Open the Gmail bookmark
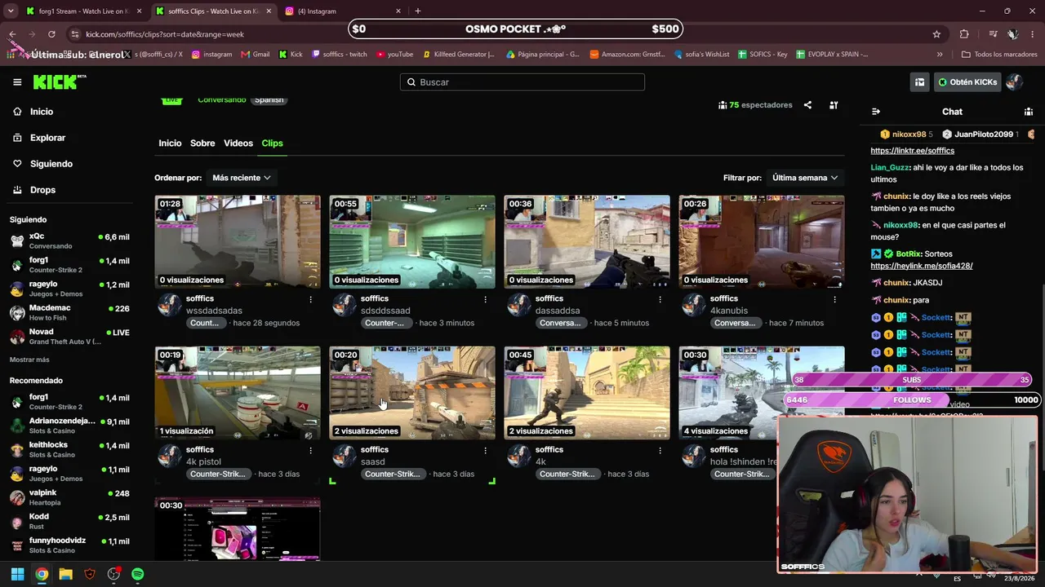Image resolution: width=1045 pixels, height=587 pixels. pos(256,55)
